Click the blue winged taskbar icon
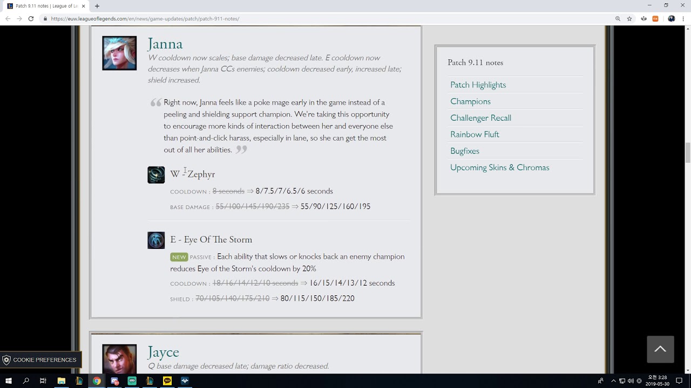This screenshot has height=388, width=691. click(185, 381)
